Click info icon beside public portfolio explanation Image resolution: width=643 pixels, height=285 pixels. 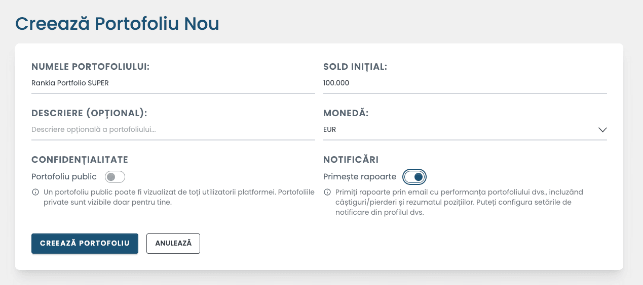pyautogui.click(x=35, y=193)
